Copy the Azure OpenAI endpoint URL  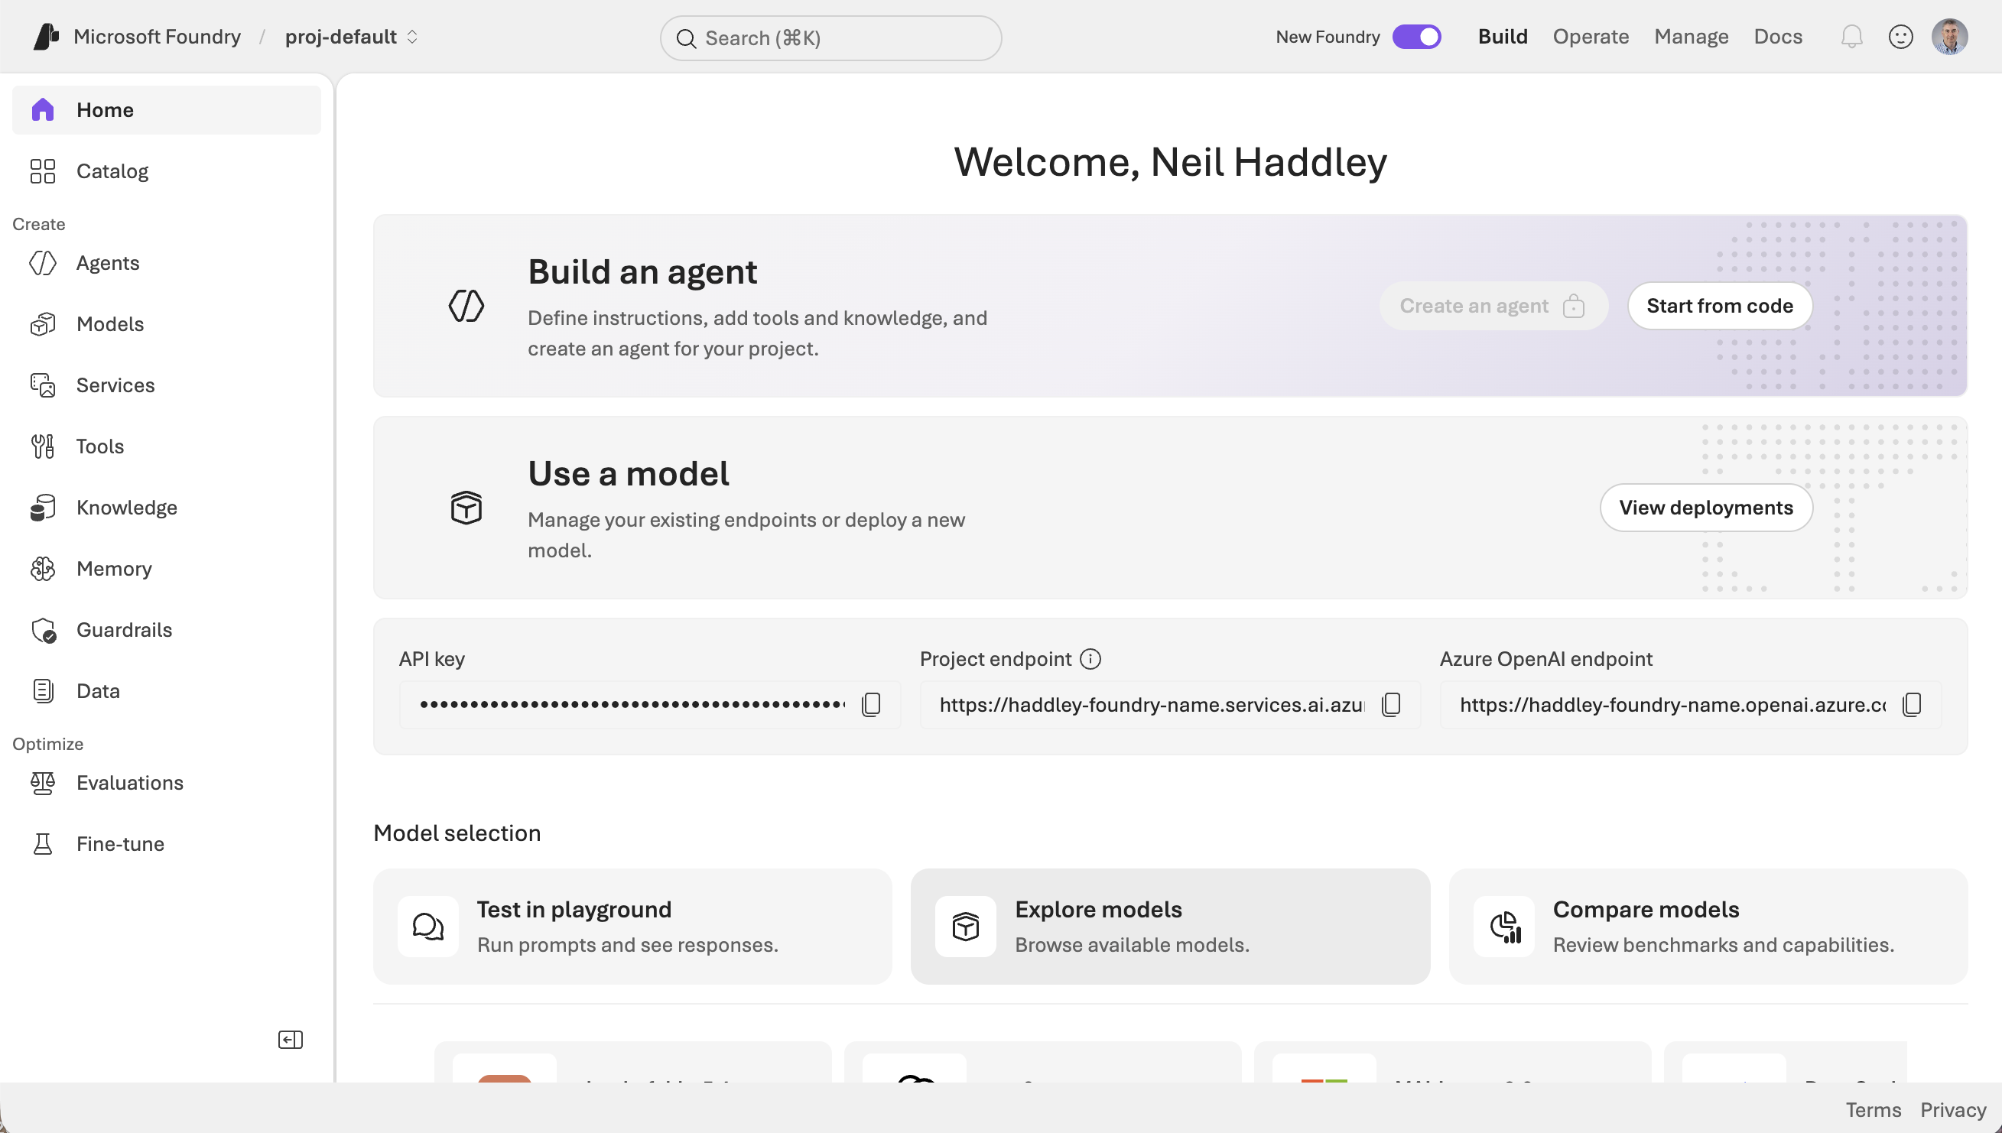[1912, 704]
